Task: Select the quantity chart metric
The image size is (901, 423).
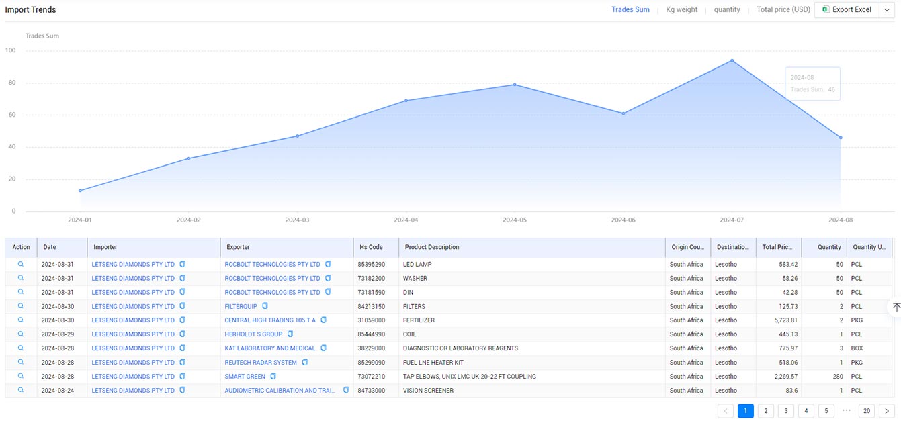Action: click(x=727, y=10)
